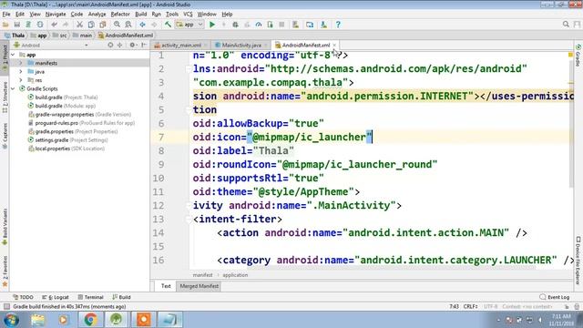Open the VCS menu
The height and width of the screenshot is (328, 583).
click(x=188, y=15)
